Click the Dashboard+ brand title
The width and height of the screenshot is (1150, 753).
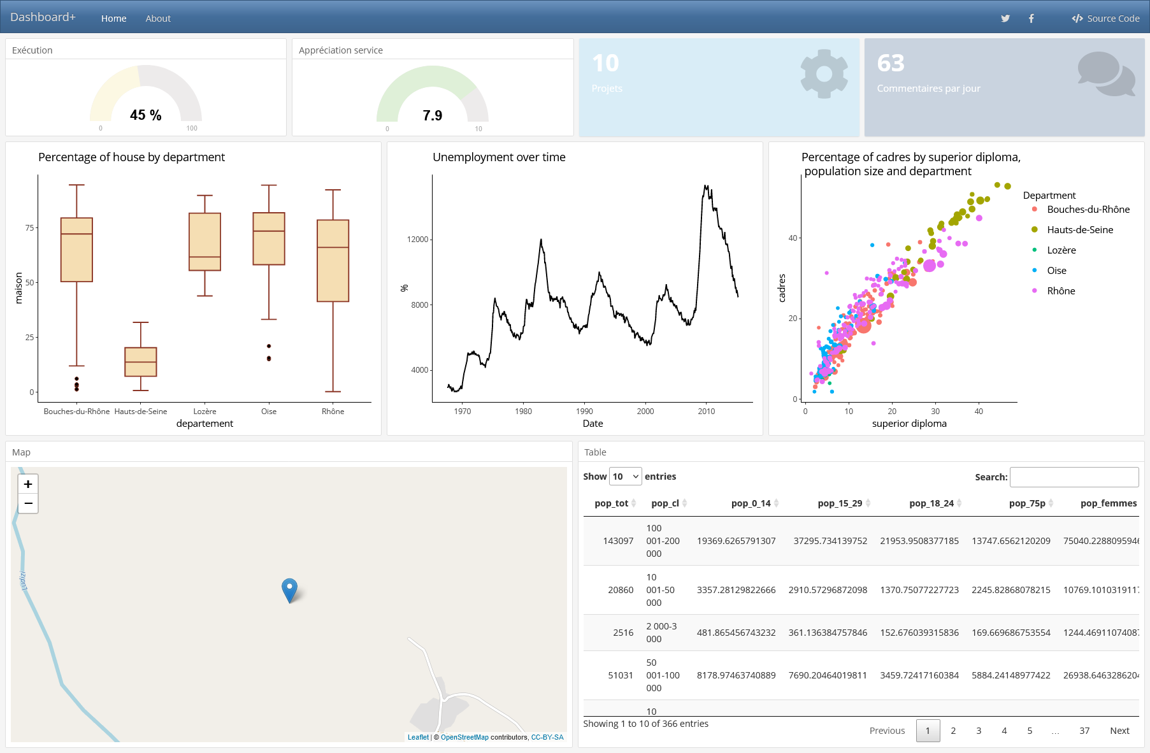[43, 17]
